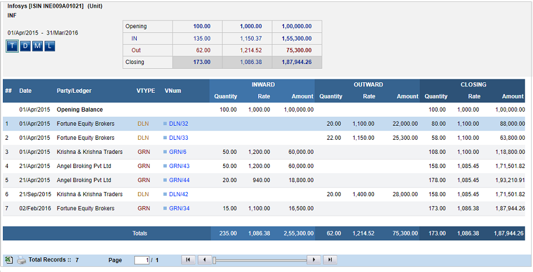The image size is (533, 272).
Task: Click date range 01/Apr/2015 - 31/Mar/2016
Action: (43, 33)
